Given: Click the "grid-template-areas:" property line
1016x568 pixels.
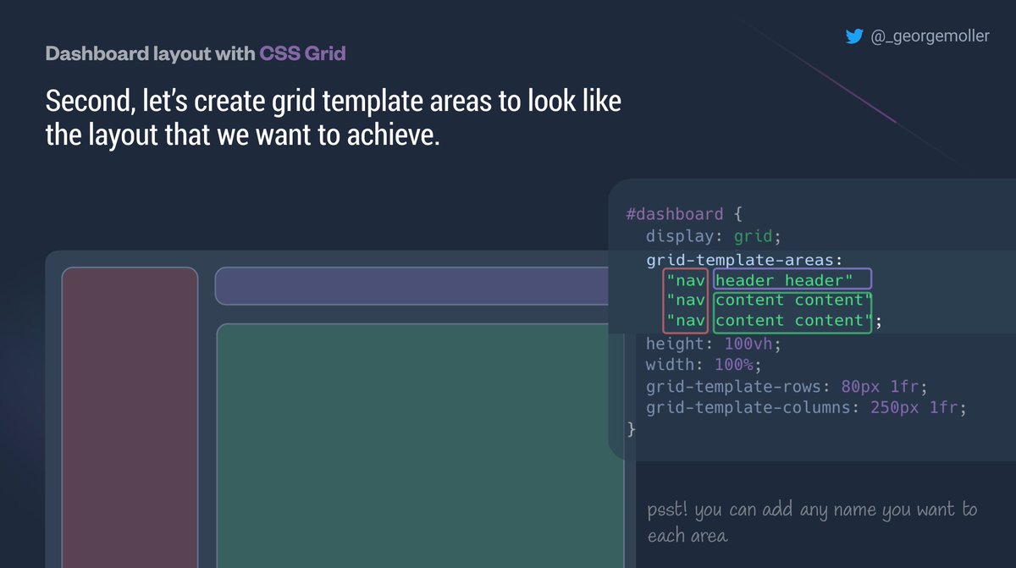Looking at the screenshot, I should [x=744, y=260].
